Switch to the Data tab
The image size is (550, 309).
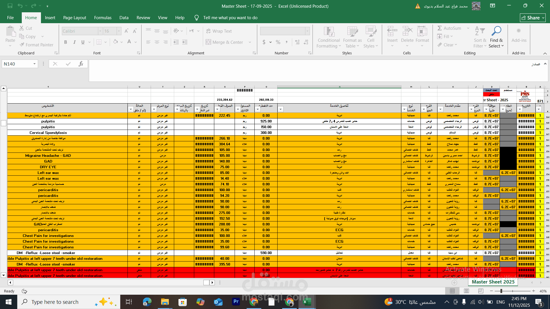pyautogui.click(x=124, y=17)
